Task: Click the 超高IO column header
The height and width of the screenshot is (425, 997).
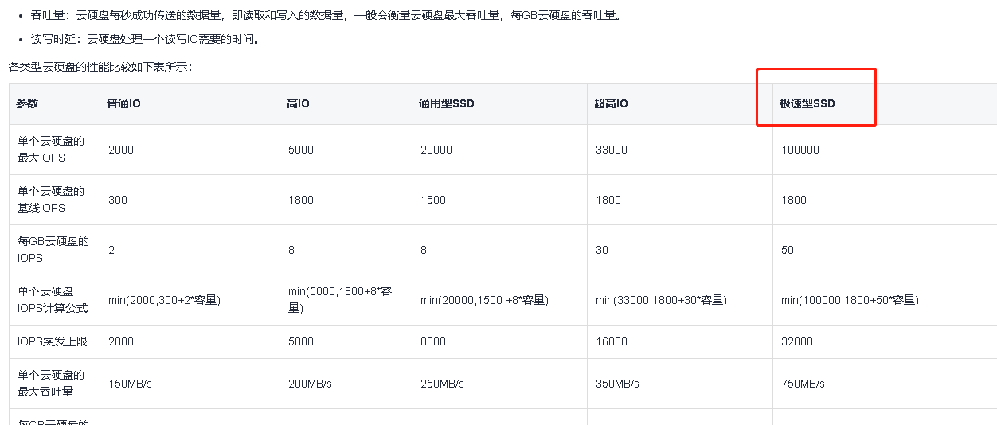Action: tap(611, 103)
